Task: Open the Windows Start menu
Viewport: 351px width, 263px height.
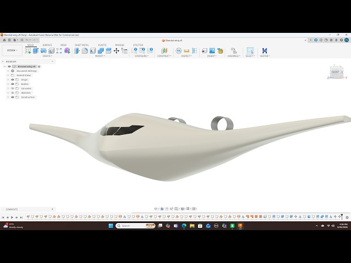Action: click(x=111, y=226)
